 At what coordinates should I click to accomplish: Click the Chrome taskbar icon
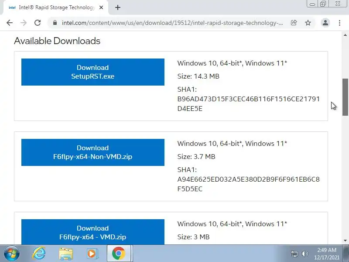click(119, 253)
